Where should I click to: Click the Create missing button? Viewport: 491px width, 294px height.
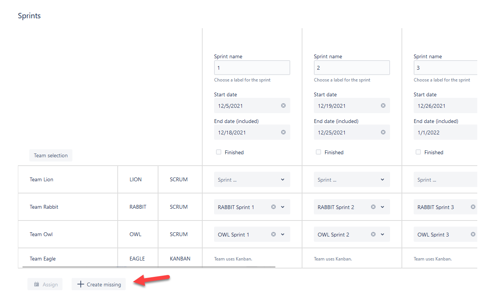(99, 284)
